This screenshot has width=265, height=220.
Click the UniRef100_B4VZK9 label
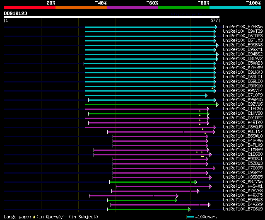tap(243, 205)
